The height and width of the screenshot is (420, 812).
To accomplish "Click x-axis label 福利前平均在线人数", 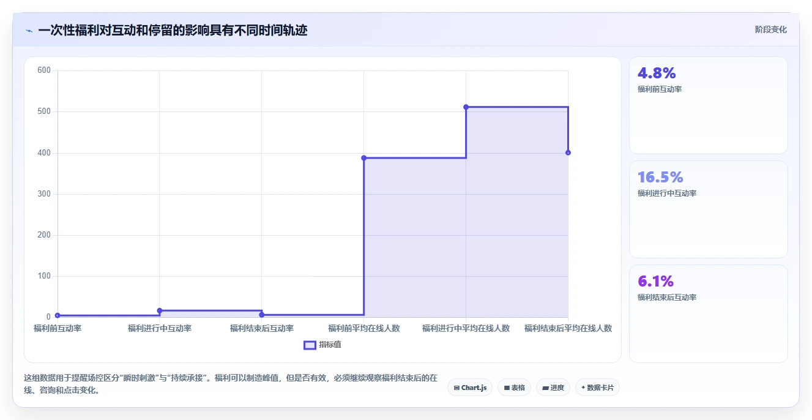I will coord(364,328).
